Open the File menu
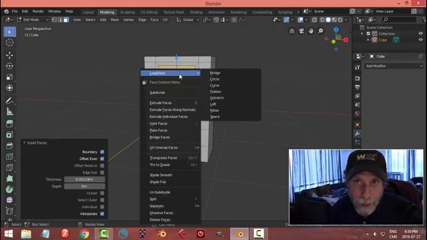427x240 pixels. (15, 11)
